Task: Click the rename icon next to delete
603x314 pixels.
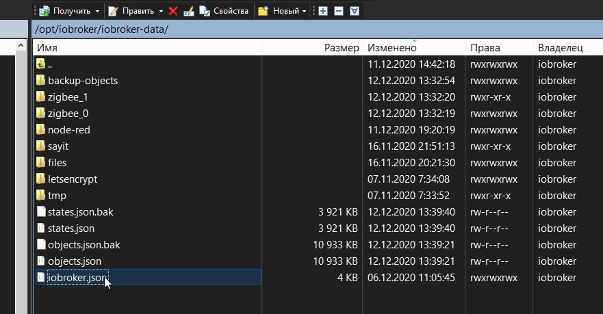Action: click(189, 11)
